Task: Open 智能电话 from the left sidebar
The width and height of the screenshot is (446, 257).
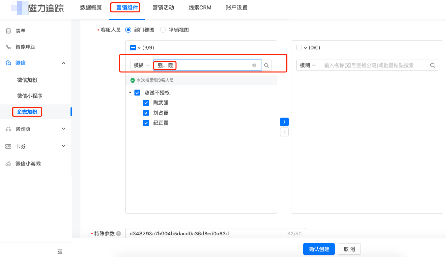Action: click(8, 47)
